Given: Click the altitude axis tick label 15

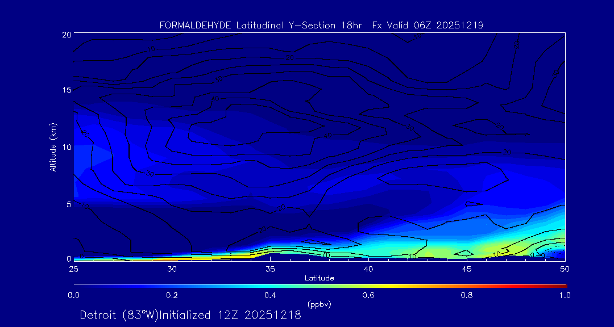Looking at the screenshot, I should pos(65,90).
